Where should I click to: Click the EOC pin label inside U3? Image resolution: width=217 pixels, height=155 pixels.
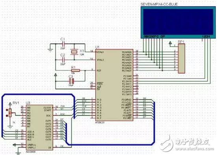48,115
